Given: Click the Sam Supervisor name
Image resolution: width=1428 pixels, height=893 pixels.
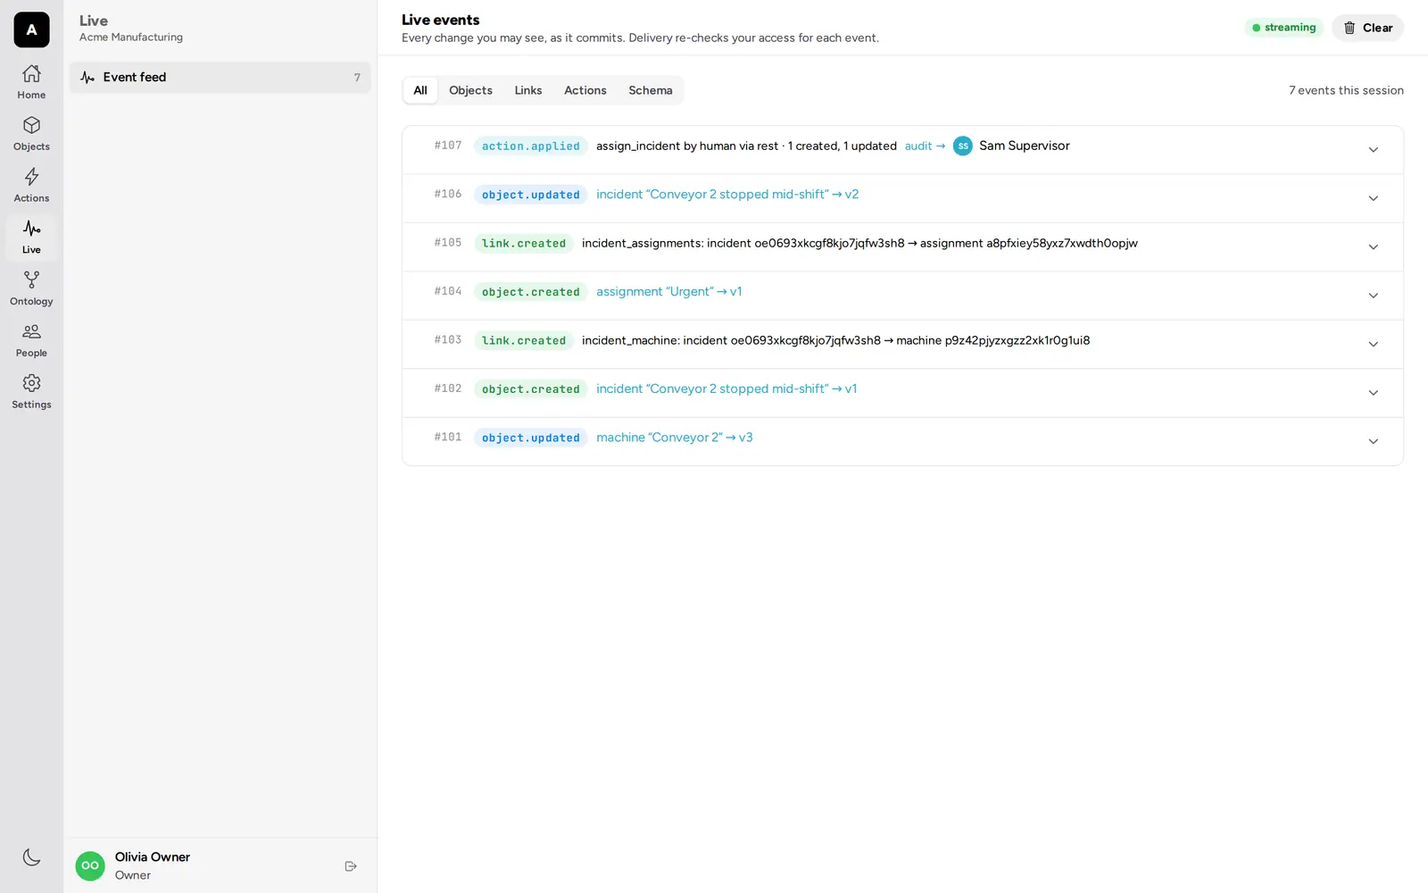Looking at the screenshot, I should [1025, 146].
